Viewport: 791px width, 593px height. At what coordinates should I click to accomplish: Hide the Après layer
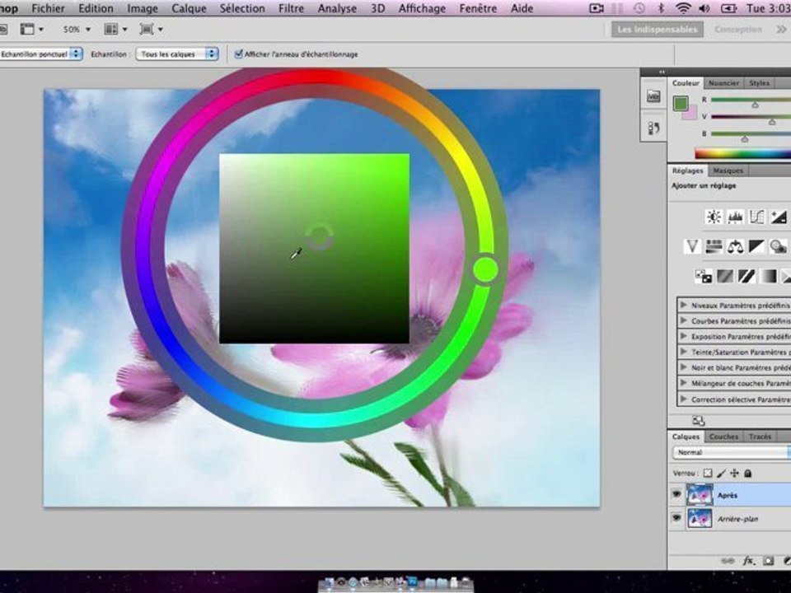[x=676, y=495]
